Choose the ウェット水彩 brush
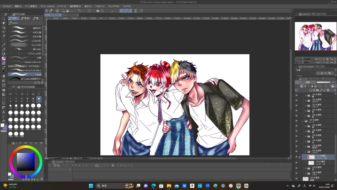 (25, 45)
